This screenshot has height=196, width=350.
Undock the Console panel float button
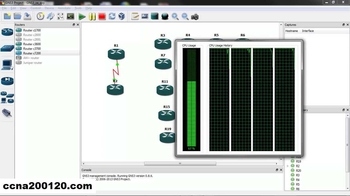pyautogui.click(x=277, y=170)
